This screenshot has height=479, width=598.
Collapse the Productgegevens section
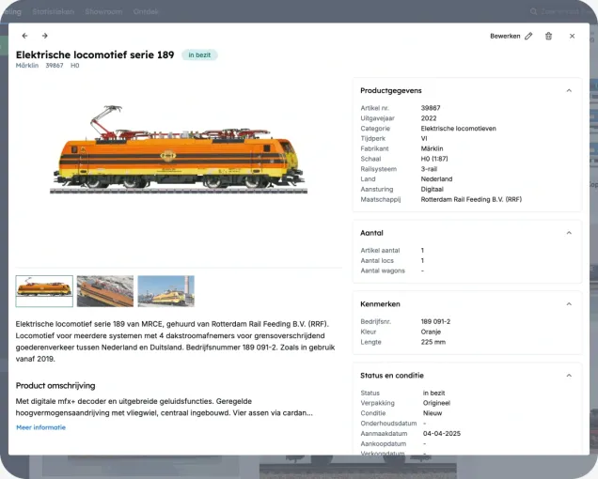click(569, 91)
